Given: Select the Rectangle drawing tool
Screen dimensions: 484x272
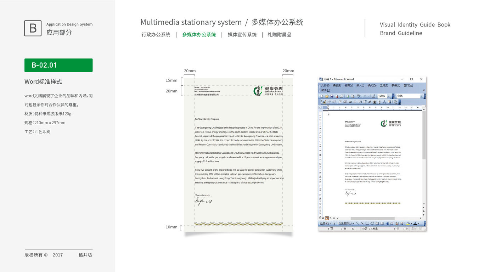Looking at the screenshot, I should [367, 223].
